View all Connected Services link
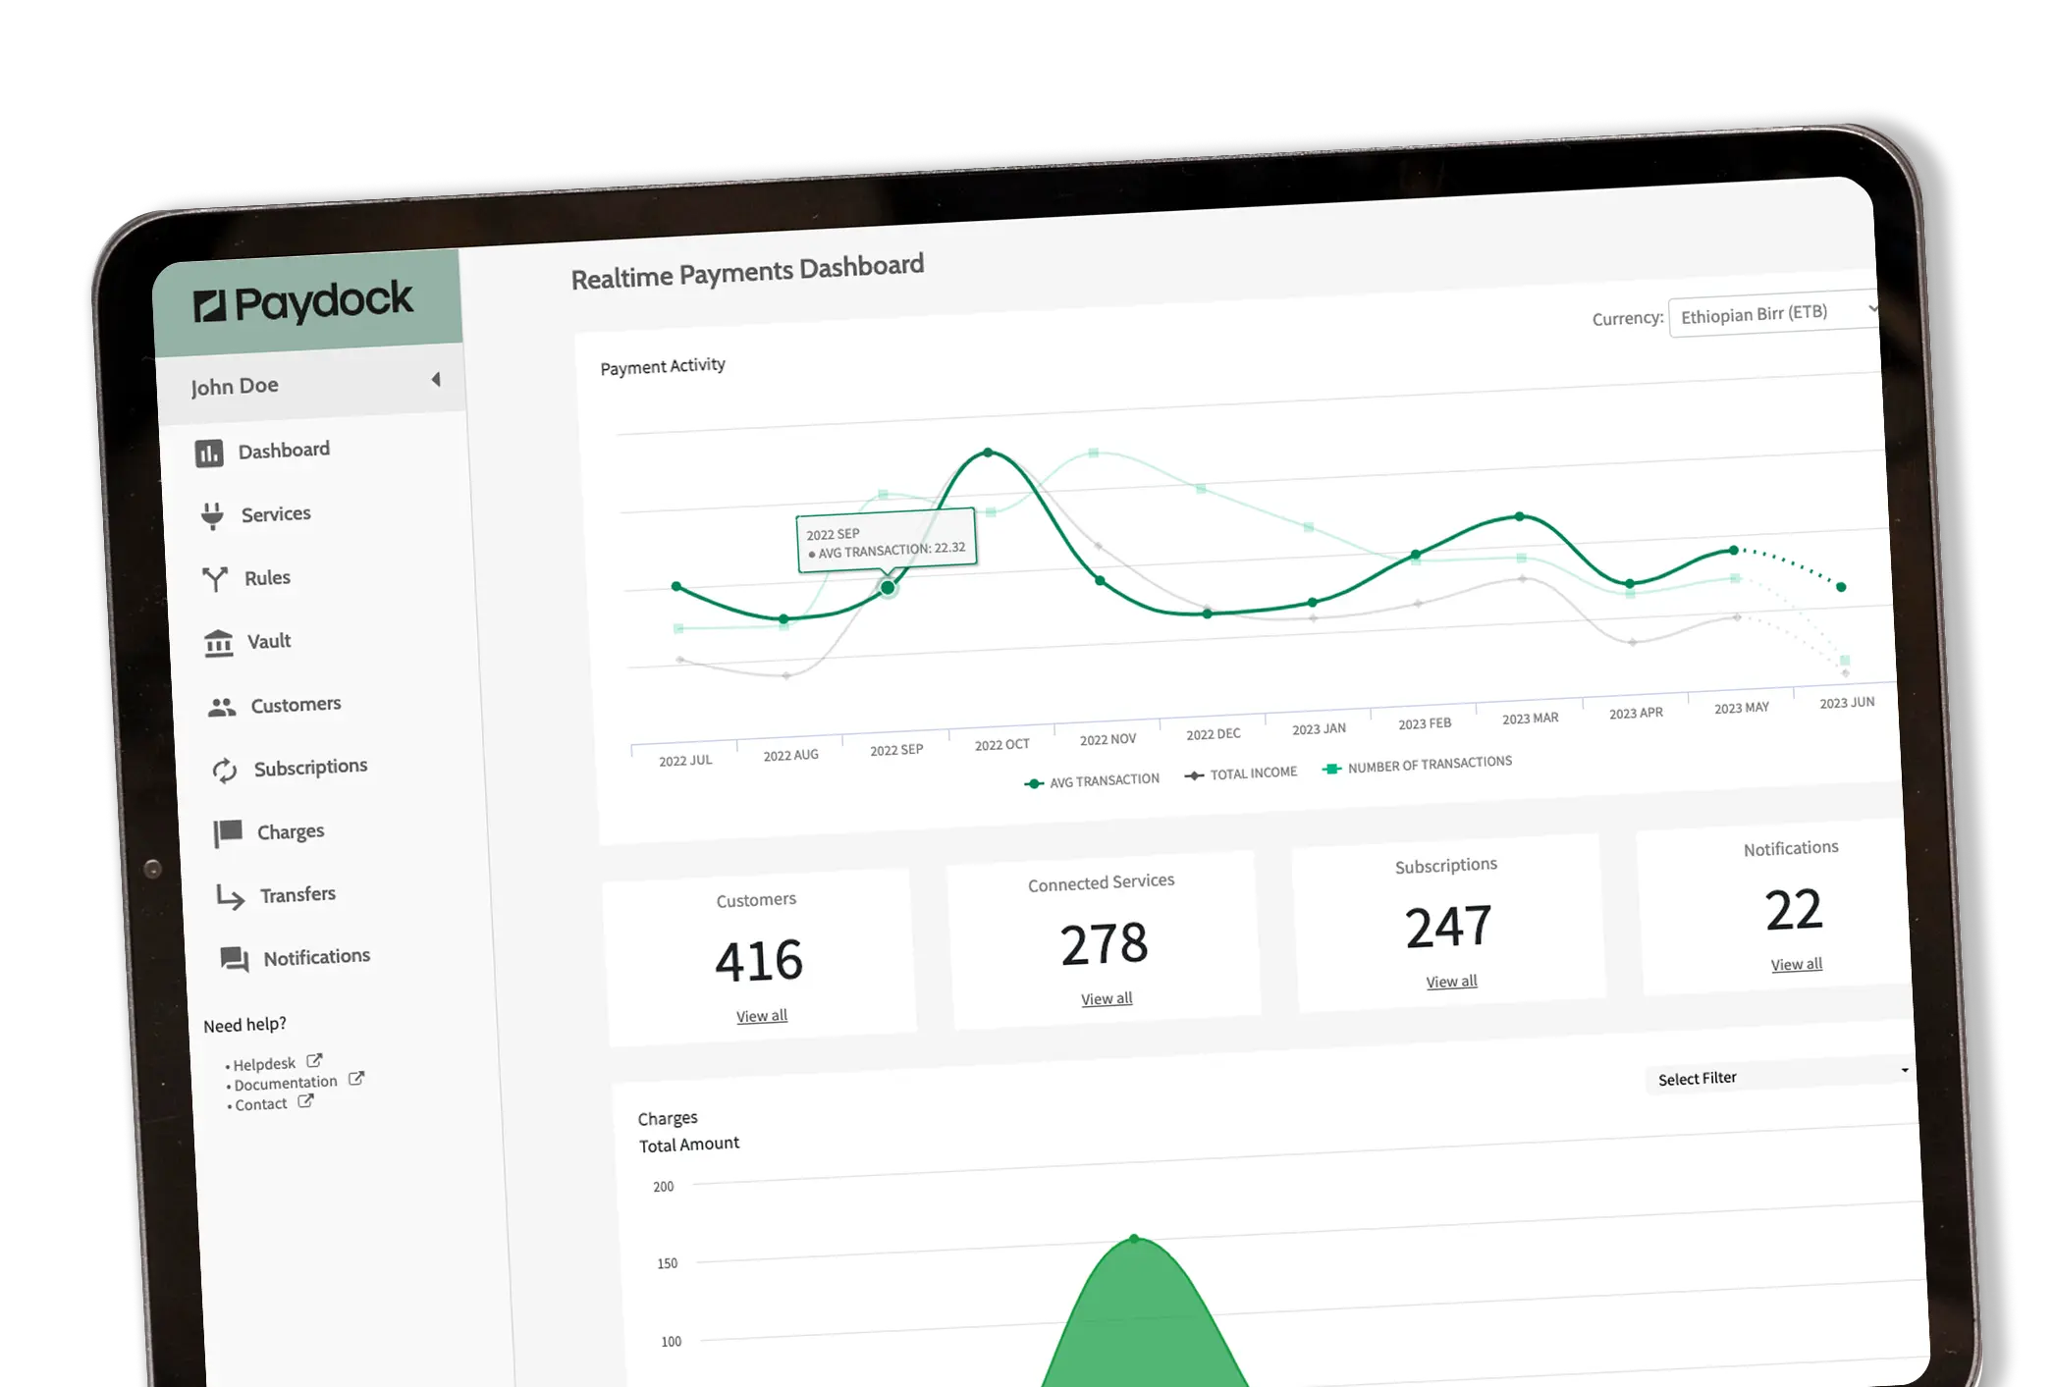The height and width of the screenshot is (1387, 2053). tap(1107, 999)
